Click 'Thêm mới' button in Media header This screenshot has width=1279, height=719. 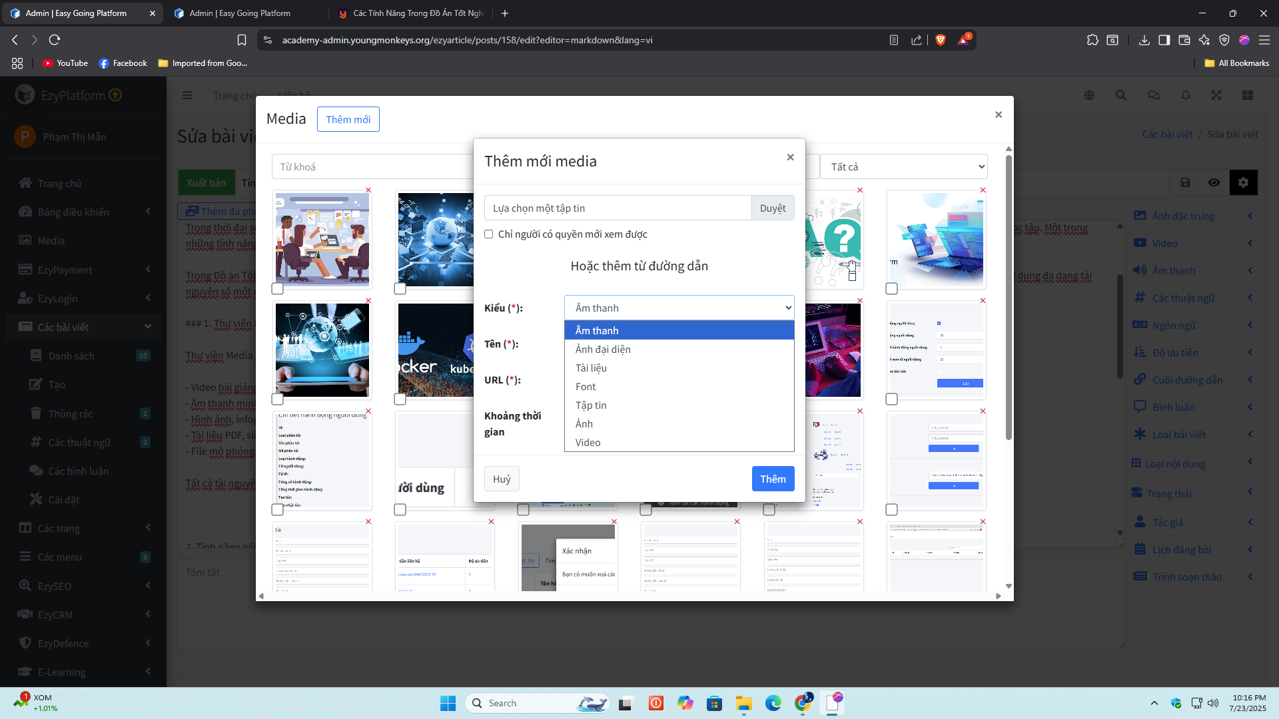coord(348,119)
